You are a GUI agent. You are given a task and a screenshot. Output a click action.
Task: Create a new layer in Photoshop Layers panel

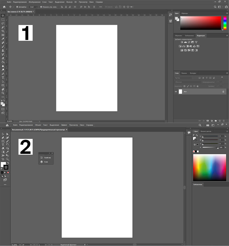coord(220,121)
